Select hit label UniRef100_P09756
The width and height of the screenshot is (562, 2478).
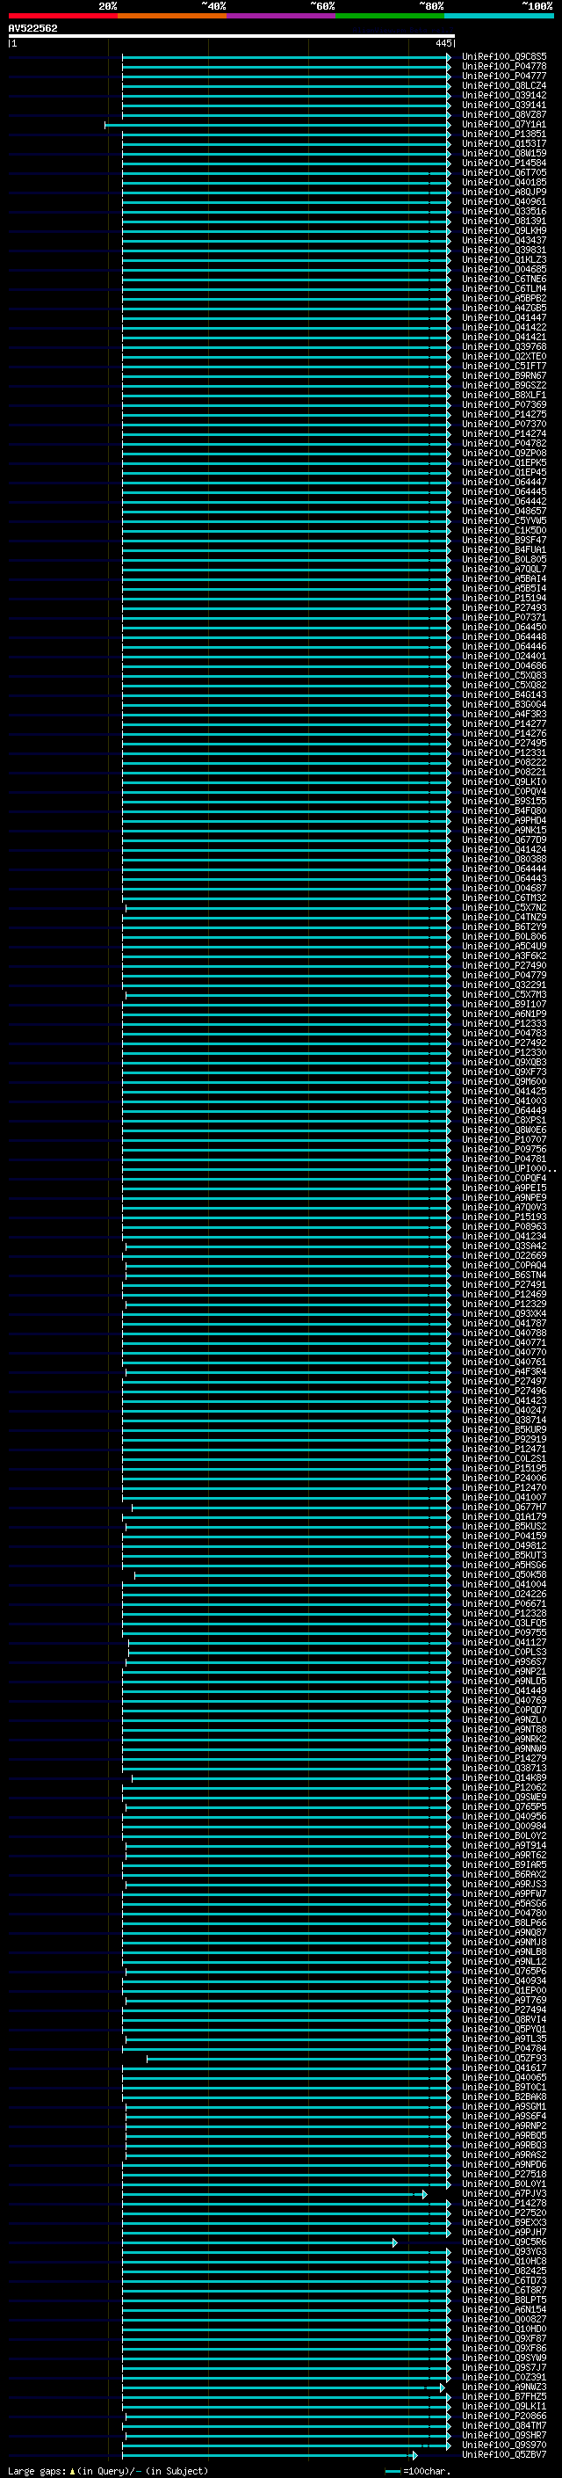point(504,1150)
